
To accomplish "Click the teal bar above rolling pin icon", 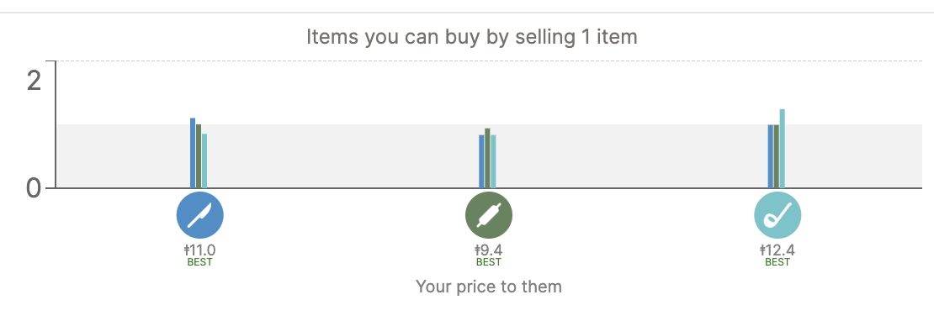I will 493,161.
